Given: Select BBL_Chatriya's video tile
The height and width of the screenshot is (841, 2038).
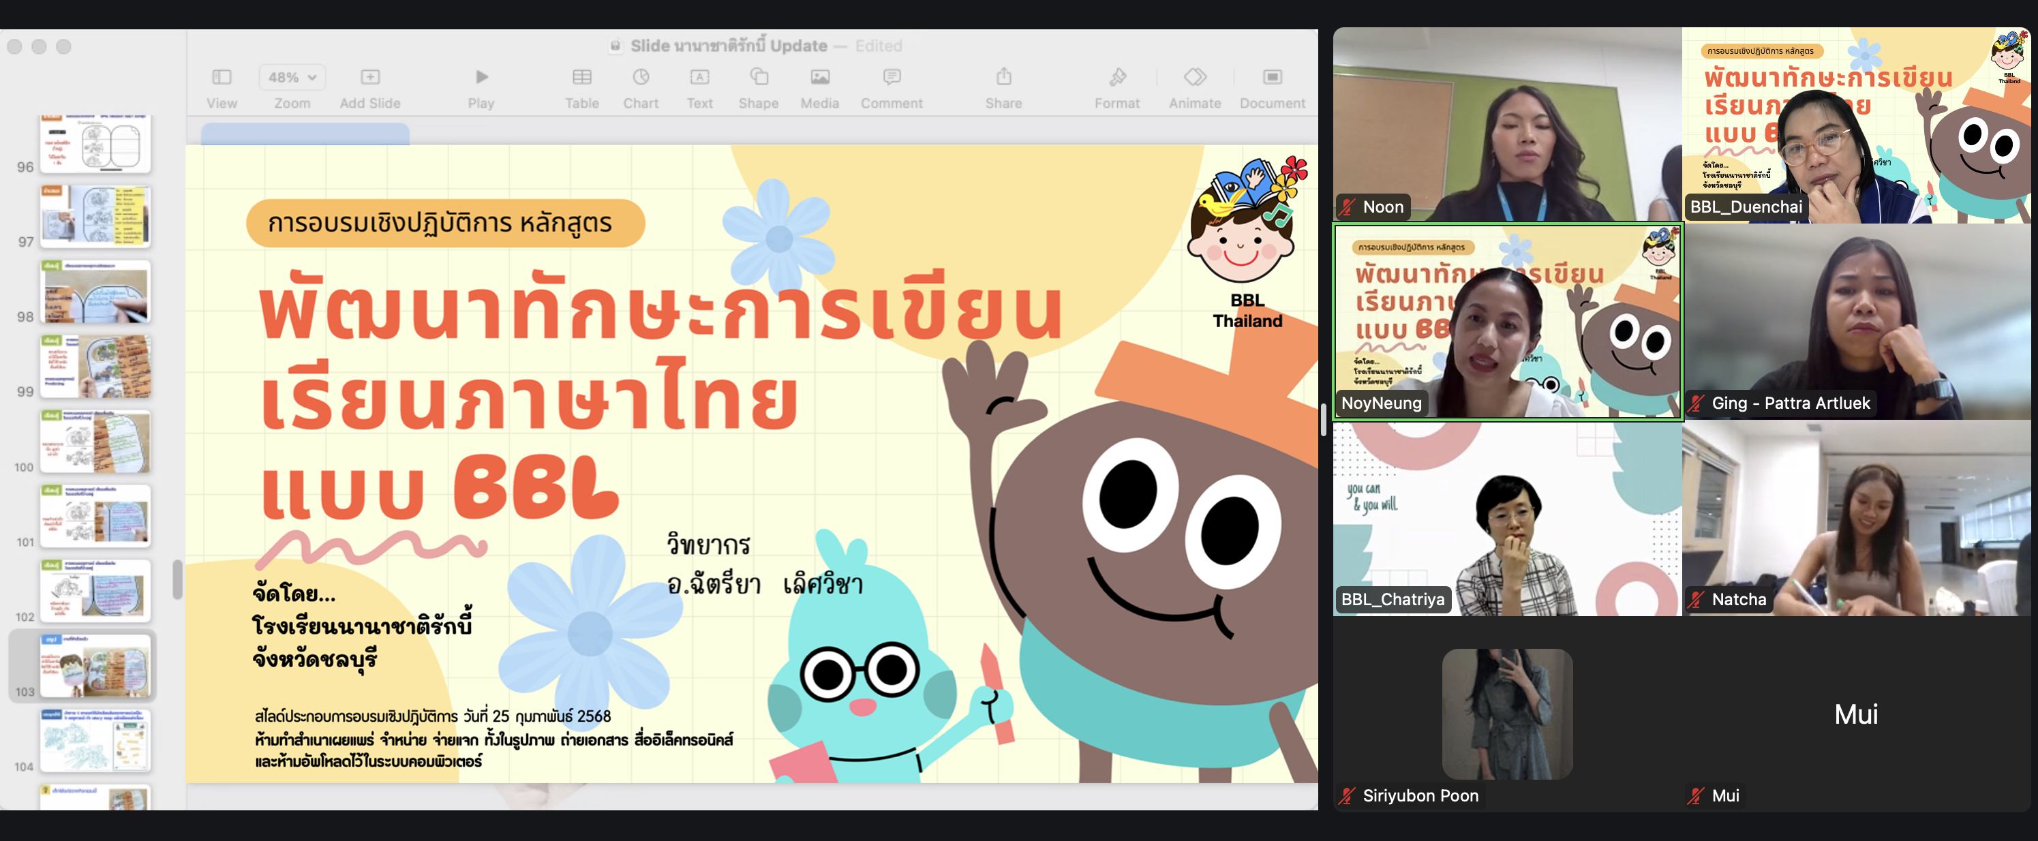Looking at the screenshot, I should click(x=1507, y=518).
